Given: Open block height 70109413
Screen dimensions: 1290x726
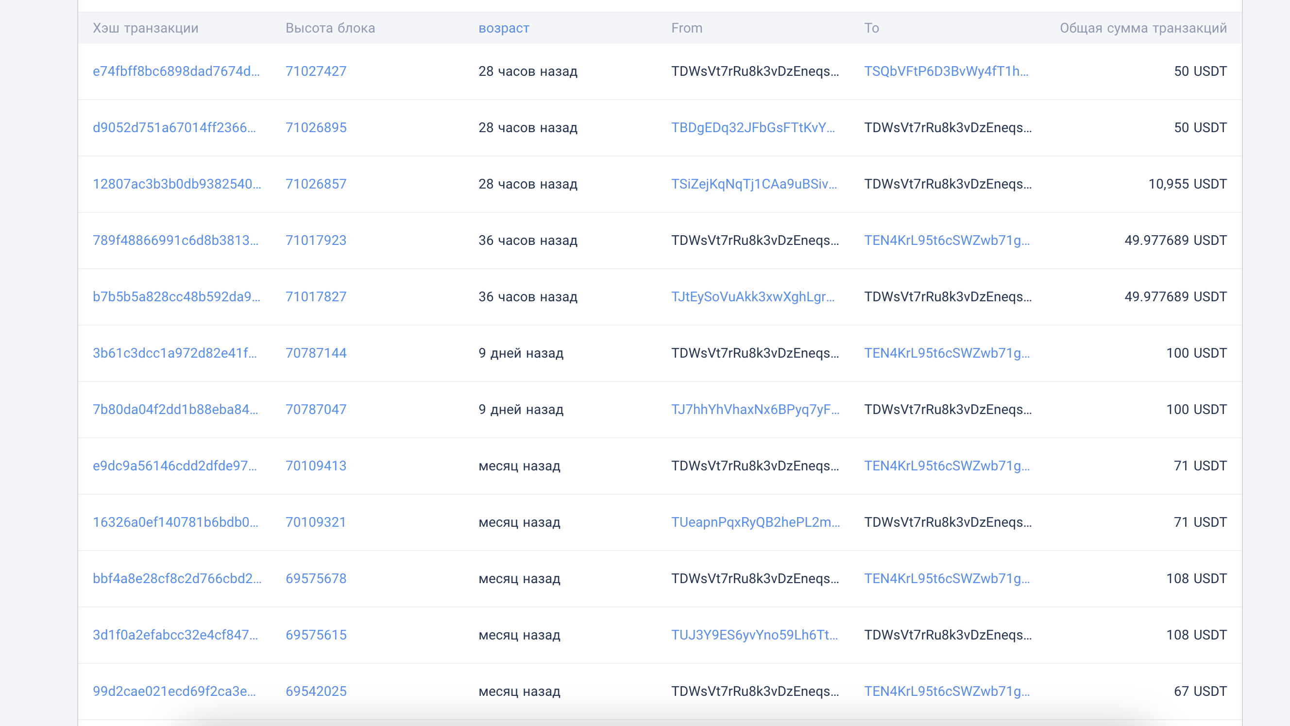Looking at the screenshot, I should (316, 466).
